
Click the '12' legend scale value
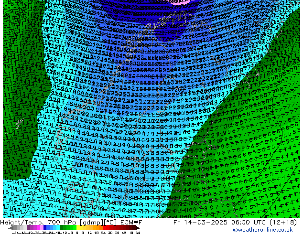89,233
